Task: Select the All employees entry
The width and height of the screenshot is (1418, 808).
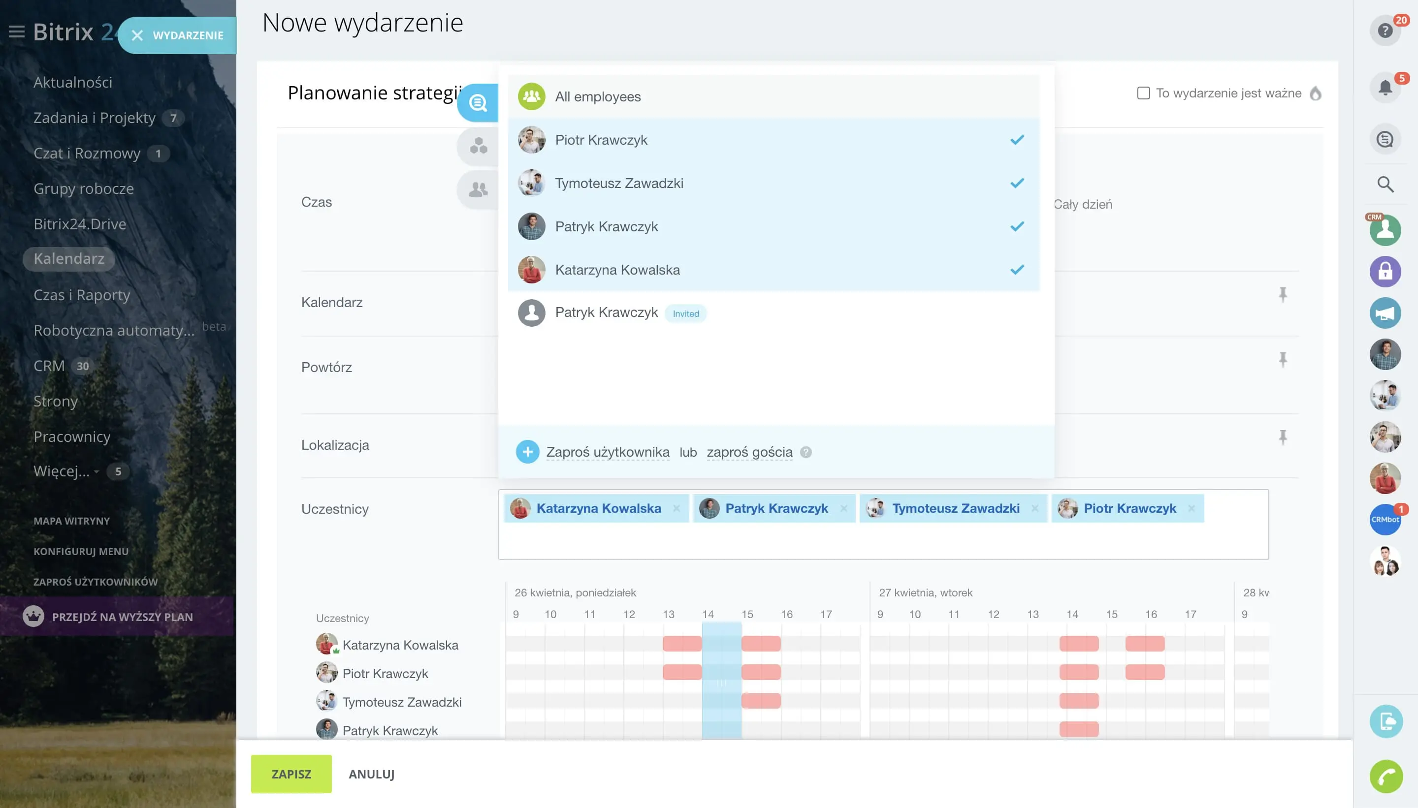Action: [x=597, y=96]
